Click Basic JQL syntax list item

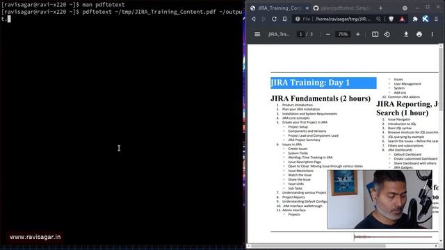[x=400, y=128]
